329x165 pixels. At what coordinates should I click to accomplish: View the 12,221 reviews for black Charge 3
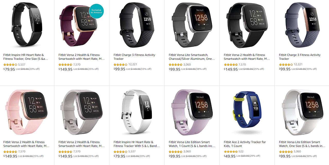click(133, 64)
